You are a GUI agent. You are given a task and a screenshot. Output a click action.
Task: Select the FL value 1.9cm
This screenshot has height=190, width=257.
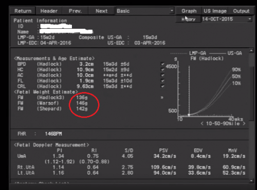[x=86, y=81]
